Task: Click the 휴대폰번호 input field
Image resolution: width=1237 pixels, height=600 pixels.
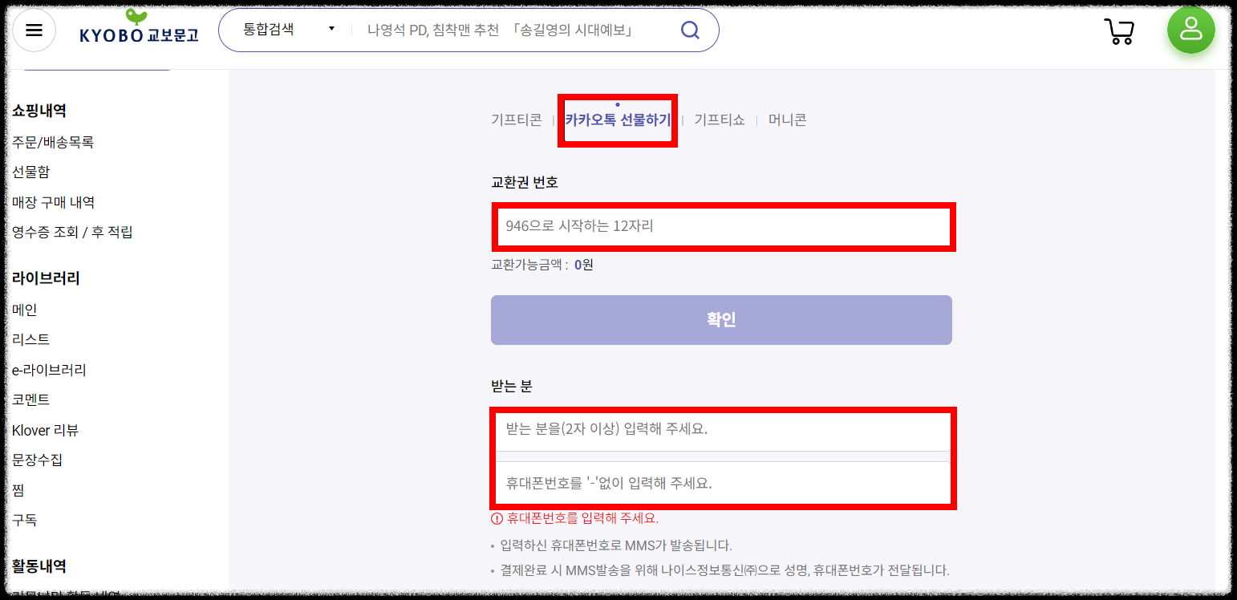Action: tap(722, 484)
